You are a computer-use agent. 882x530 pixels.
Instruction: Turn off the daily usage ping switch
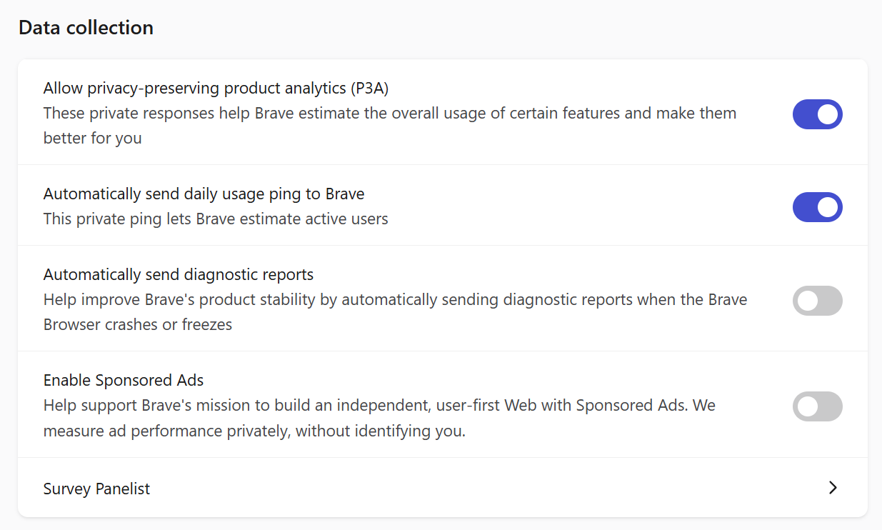817,207
